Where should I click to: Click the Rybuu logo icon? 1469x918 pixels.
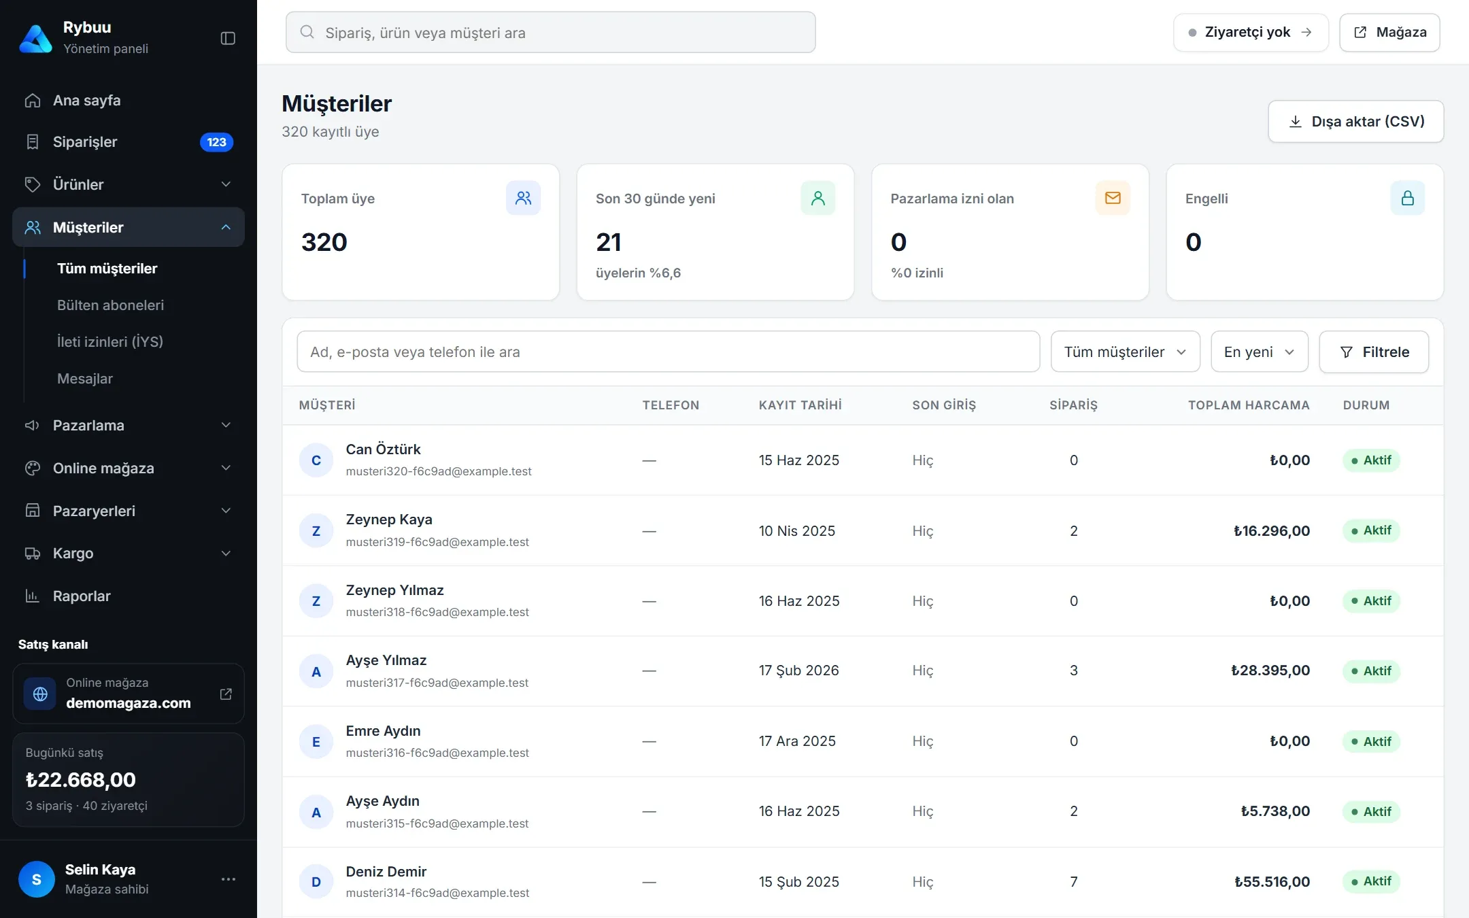pos(36,38)
